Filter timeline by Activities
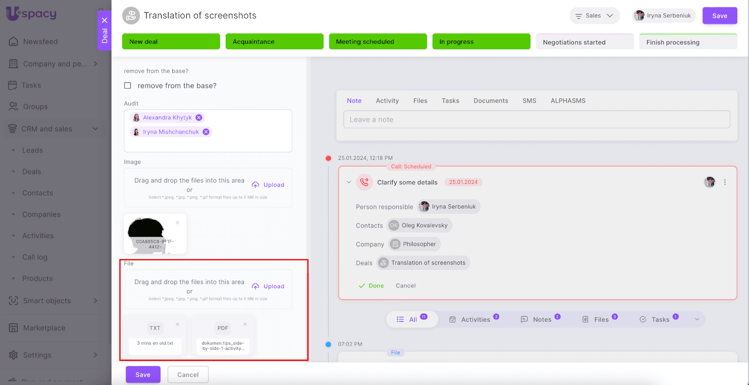The image size is (749, 385). [474, 320]
